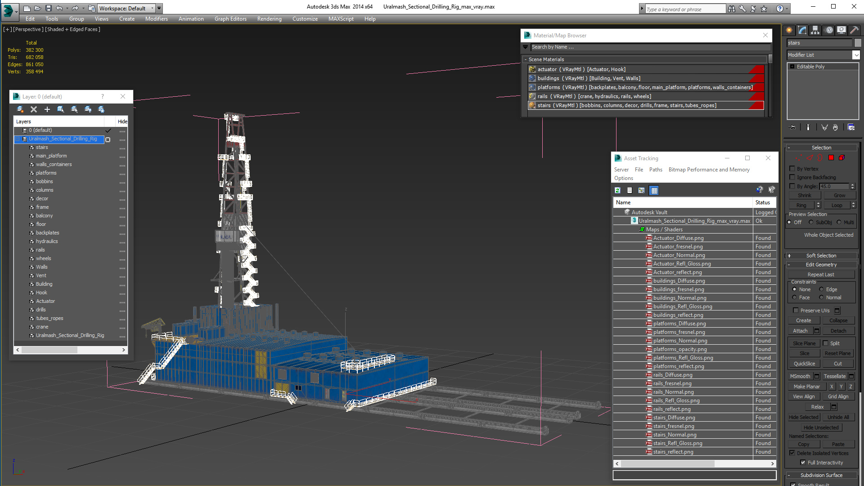Select Multi preview selection radio
864x486 pixels.
click(839, 222)
